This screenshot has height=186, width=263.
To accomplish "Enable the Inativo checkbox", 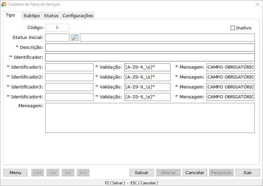I will click(x=233, y=28).
